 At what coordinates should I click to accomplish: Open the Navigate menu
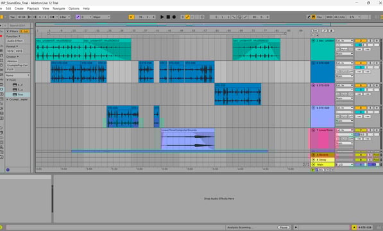pyautogui.click(x=59, y=8)
